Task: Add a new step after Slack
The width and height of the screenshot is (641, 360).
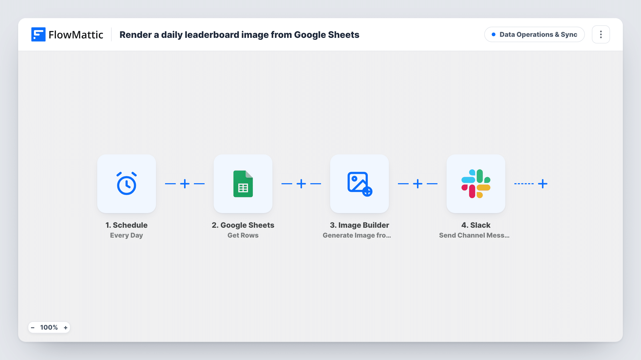Action: 543,184
